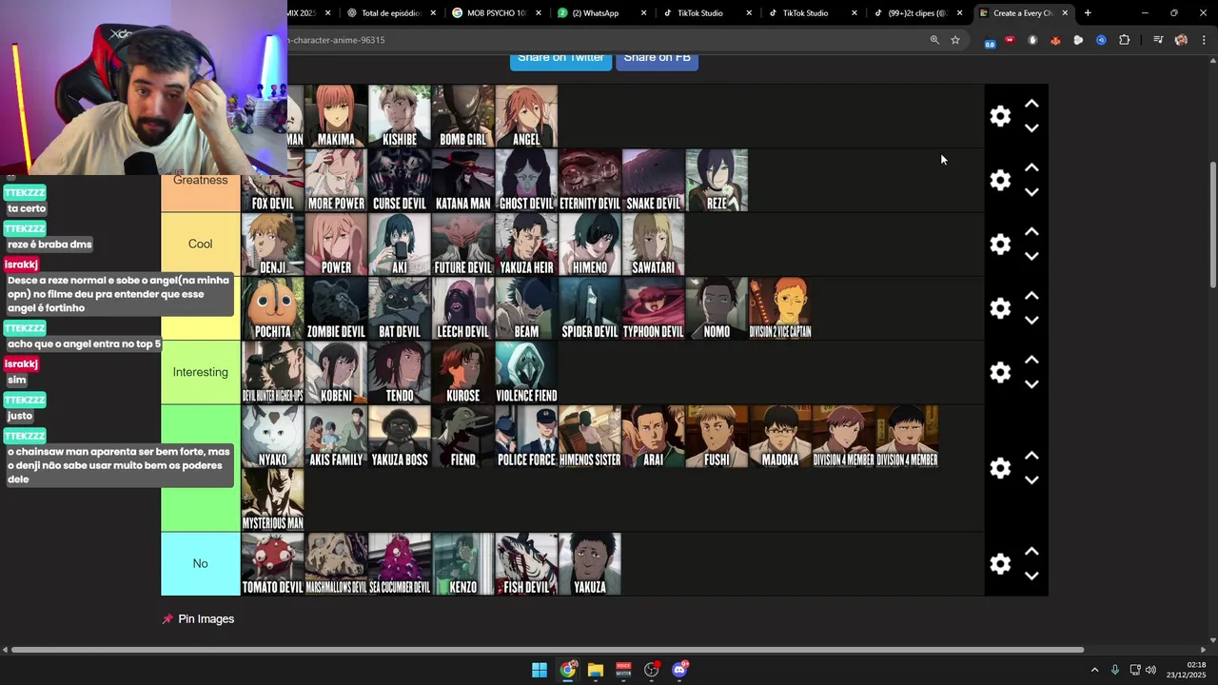Click the pin icon beside Pin Images
The height and width of the screenshot is (685, 1218).
coord(167,619)
